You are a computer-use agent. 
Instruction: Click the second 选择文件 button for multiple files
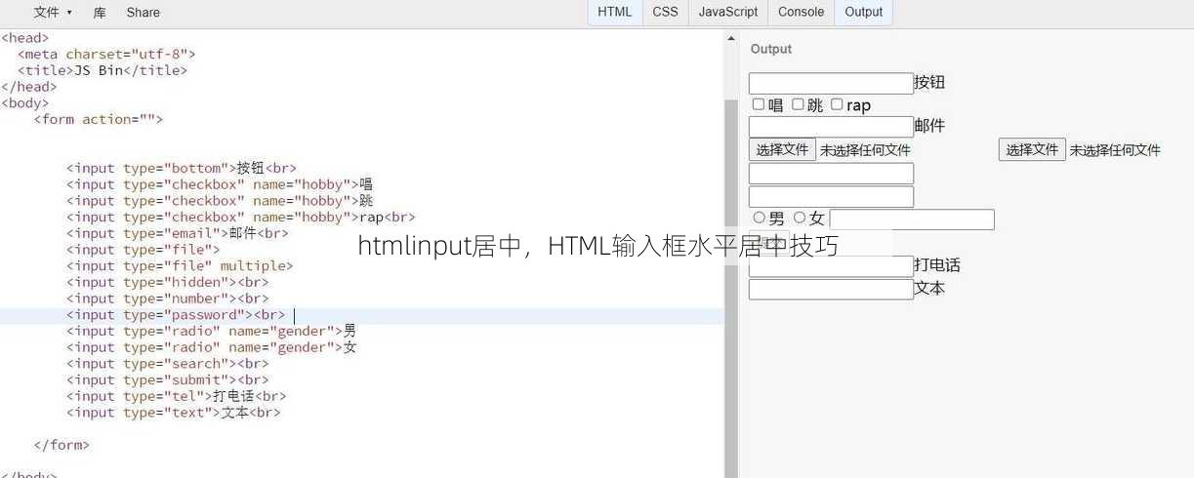click(1032, 149)
